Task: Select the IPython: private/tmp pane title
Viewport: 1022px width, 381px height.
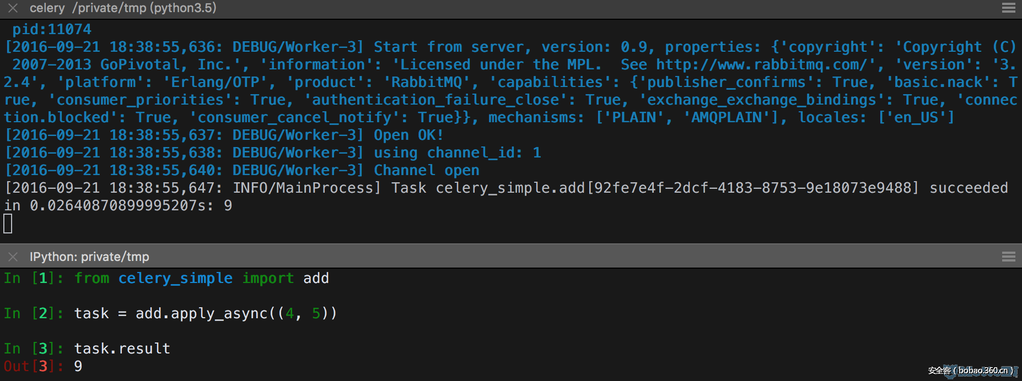Action: point(89,257)
